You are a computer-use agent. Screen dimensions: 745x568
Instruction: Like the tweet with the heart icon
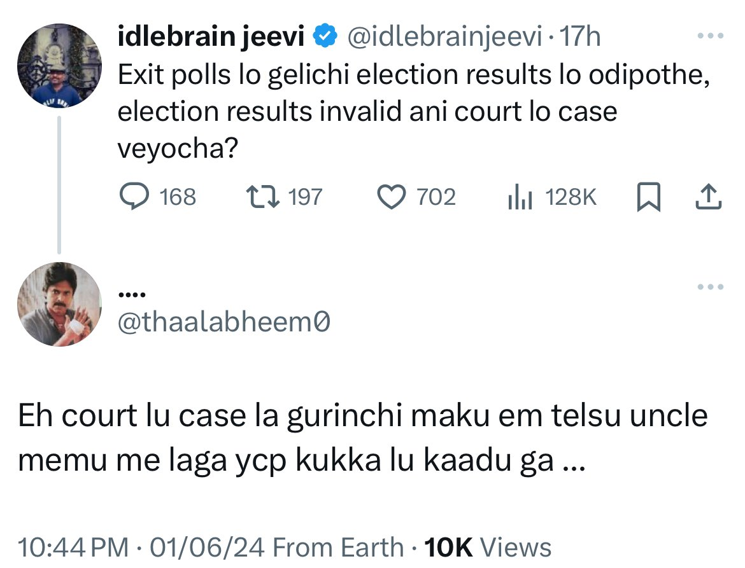(392, 197)
